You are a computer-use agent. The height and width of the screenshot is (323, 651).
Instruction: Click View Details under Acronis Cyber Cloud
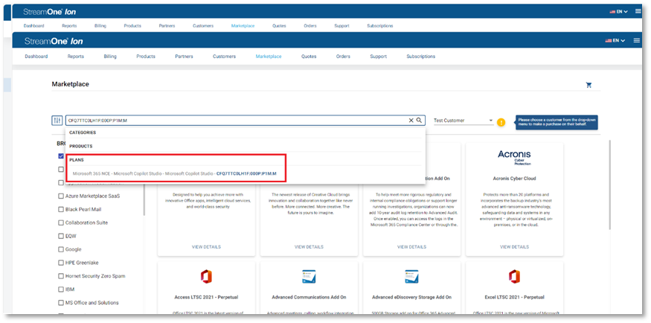click(x=514, y=247)
